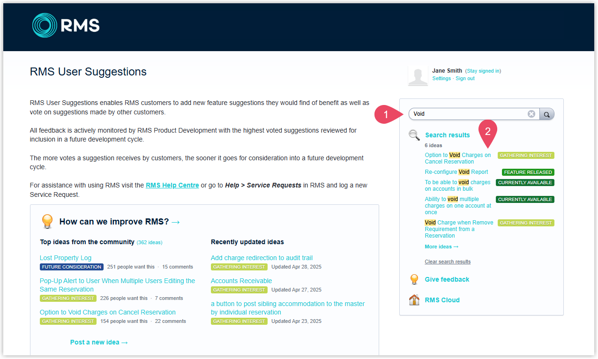Open top idea Option to Void Charges on Cancel Reservation
Viewport: 598px width, 359px height.
coord(108,312)
